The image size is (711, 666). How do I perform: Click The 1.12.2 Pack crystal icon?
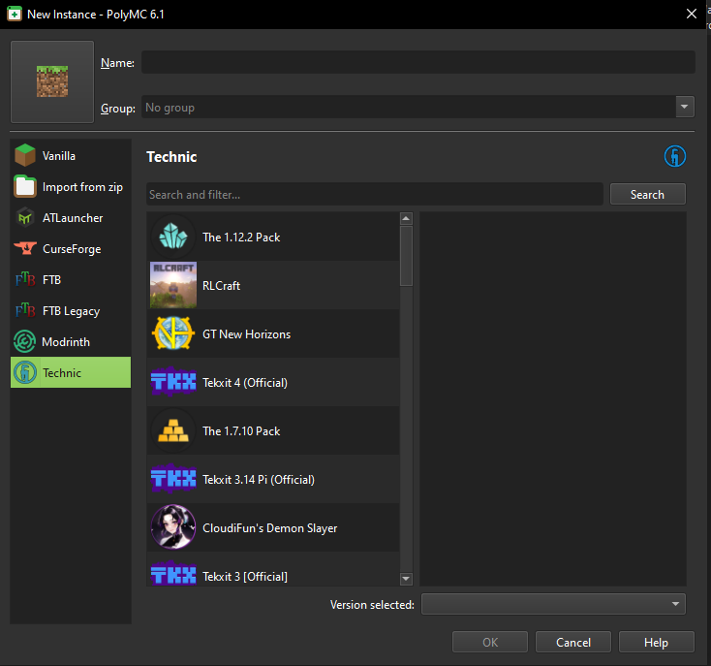click(173, 237)
